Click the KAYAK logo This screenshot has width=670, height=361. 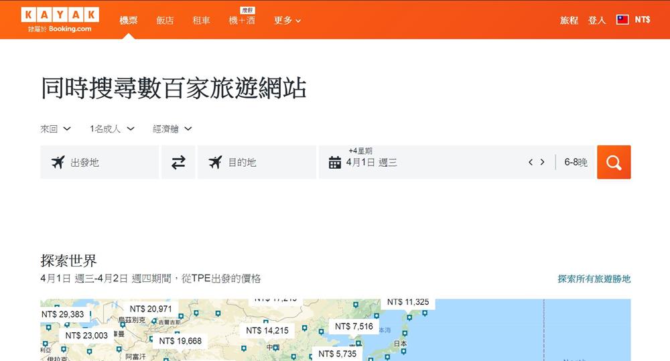[x=60, y=15]
